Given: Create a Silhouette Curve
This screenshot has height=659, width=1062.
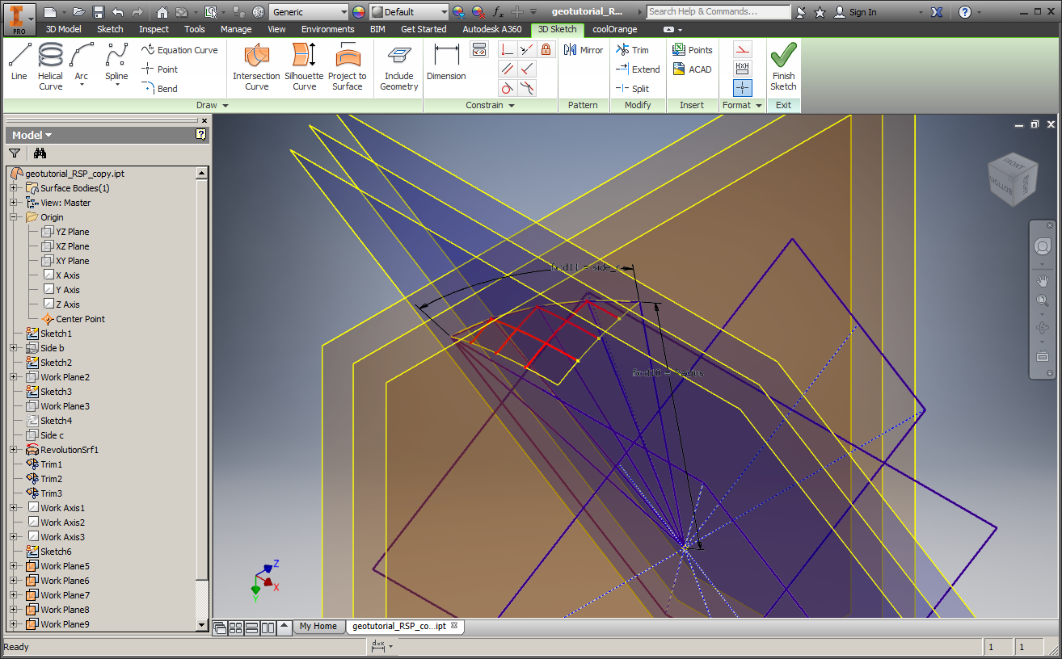Looking at the screenshot, I should click(305, 66).
